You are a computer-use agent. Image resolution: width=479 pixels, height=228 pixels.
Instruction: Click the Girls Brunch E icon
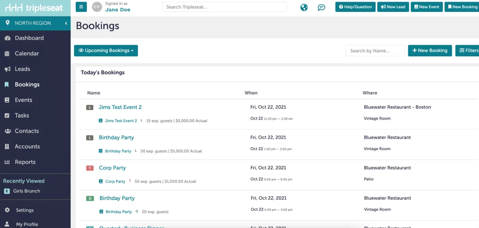(x=7, y=191)
